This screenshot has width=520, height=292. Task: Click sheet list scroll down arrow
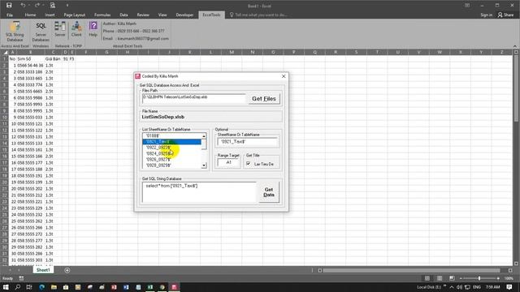[204, 165]
